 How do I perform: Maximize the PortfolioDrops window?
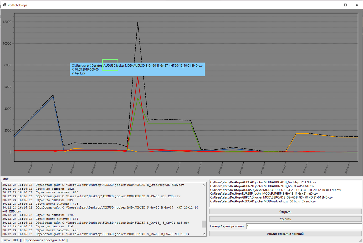(345, 5)
